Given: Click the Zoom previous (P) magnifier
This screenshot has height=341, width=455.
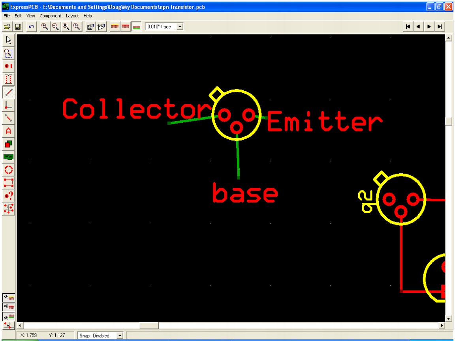Looking at the screenshot, I should [77, 27].
